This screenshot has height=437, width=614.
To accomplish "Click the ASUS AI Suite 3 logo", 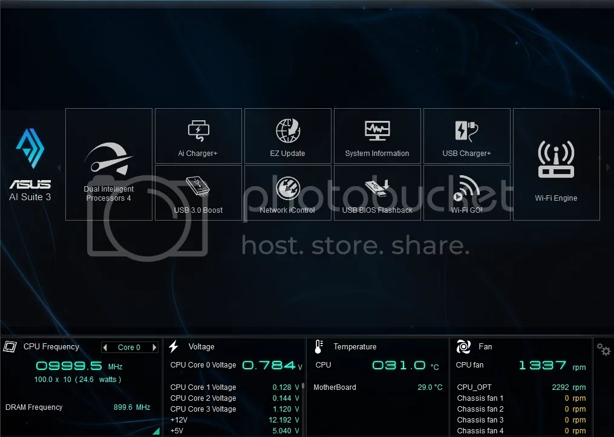I will pyautogui.click(x=30, y=165).
